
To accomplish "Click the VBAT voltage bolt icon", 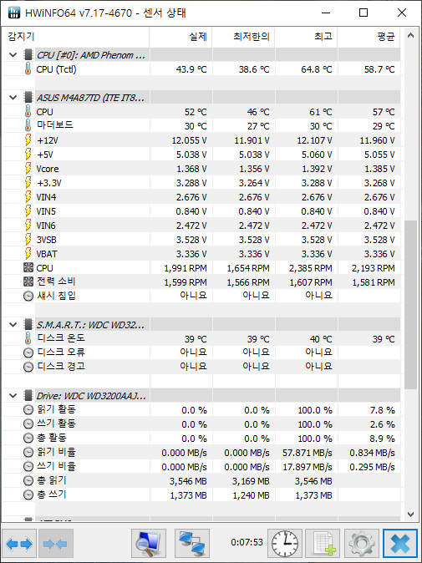I will (x=28, y=254).
